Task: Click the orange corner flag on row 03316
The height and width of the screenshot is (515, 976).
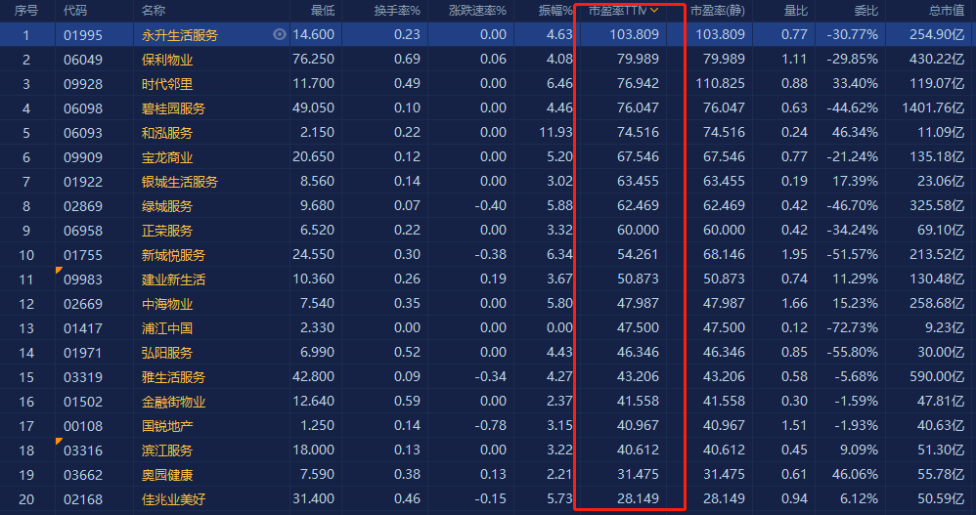Action: [59, 441]
